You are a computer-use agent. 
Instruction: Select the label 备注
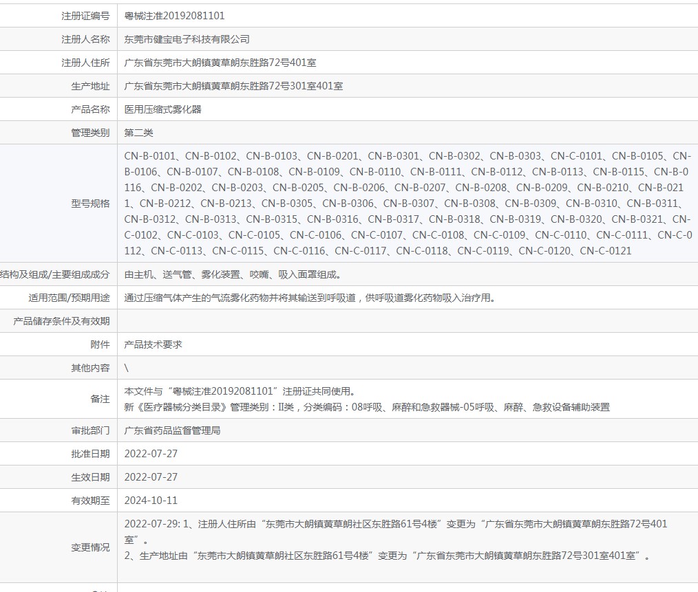point(101,399)
